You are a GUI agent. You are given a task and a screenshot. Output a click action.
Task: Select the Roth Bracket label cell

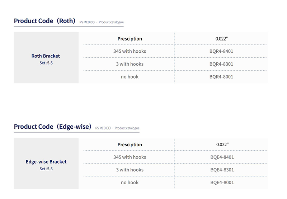(x=46, y=58)
